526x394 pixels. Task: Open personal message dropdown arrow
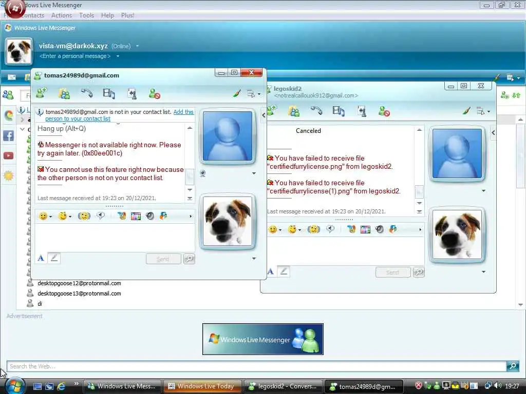118,56
